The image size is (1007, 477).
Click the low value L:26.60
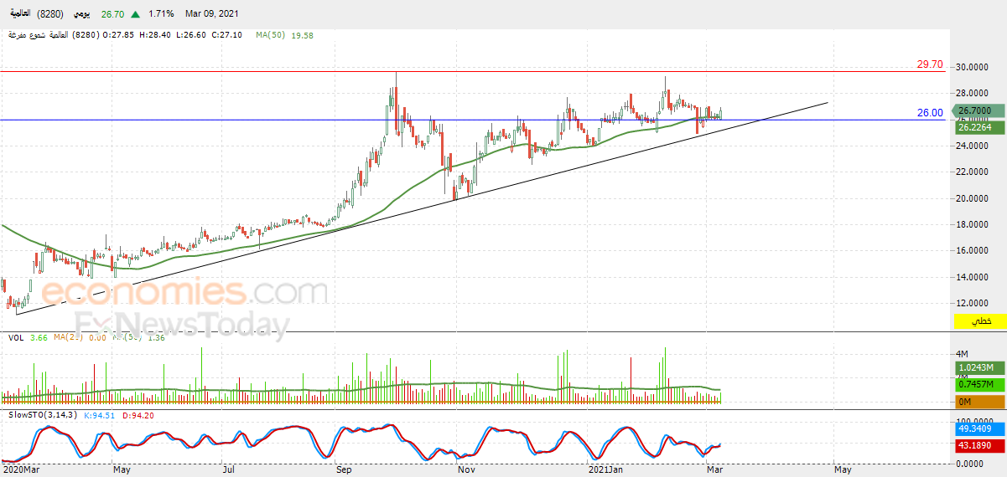pyautogui.click(x=190, y=35)
